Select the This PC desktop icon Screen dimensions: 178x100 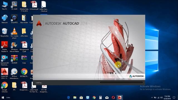(x=4, y=6)
